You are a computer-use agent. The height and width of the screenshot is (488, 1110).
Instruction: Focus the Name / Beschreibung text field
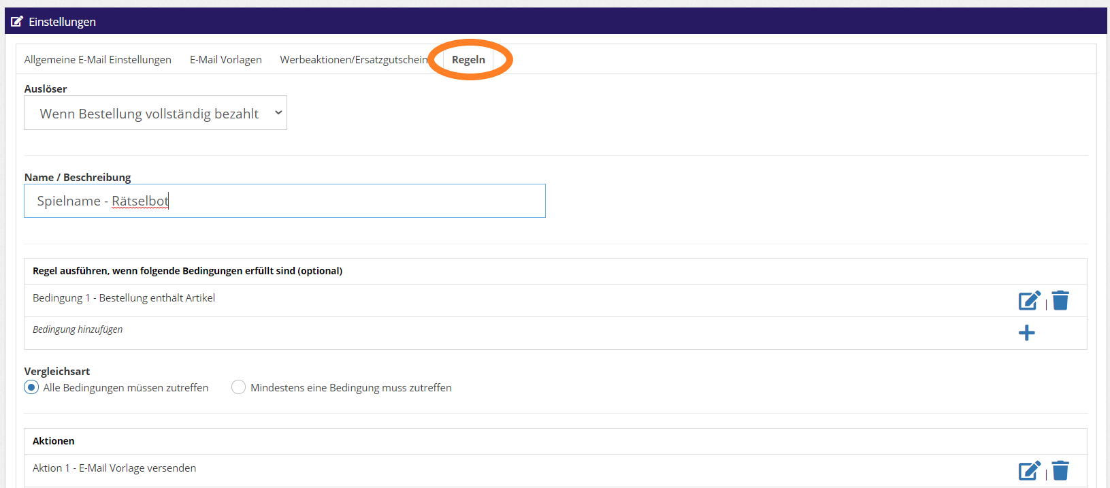click(x=284, y=201)
